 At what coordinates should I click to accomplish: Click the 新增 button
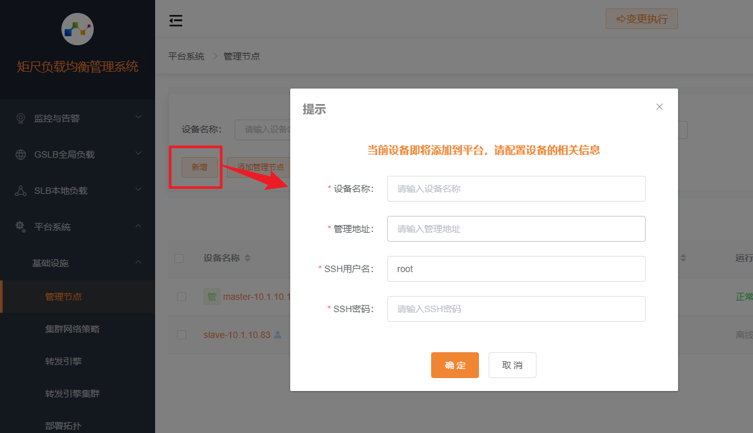199,167
